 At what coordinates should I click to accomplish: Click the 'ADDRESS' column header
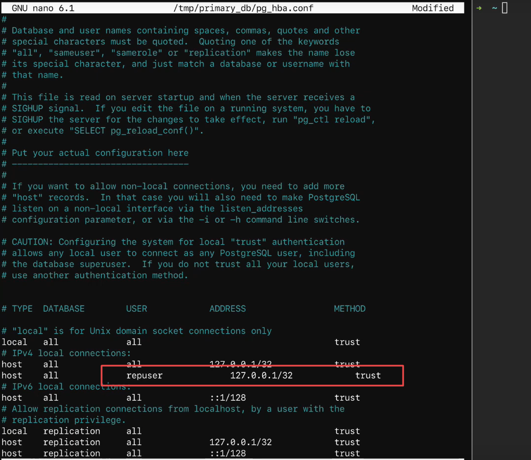point(227,309)
